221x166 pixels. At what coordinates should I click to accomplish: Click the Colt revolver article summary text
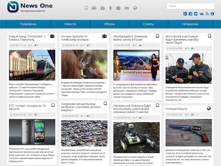coord(188,156)
